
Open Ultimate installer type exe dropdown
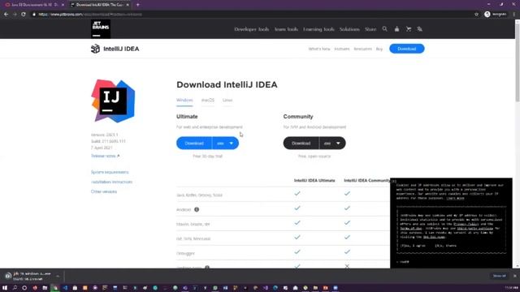[x=225, y=144]
